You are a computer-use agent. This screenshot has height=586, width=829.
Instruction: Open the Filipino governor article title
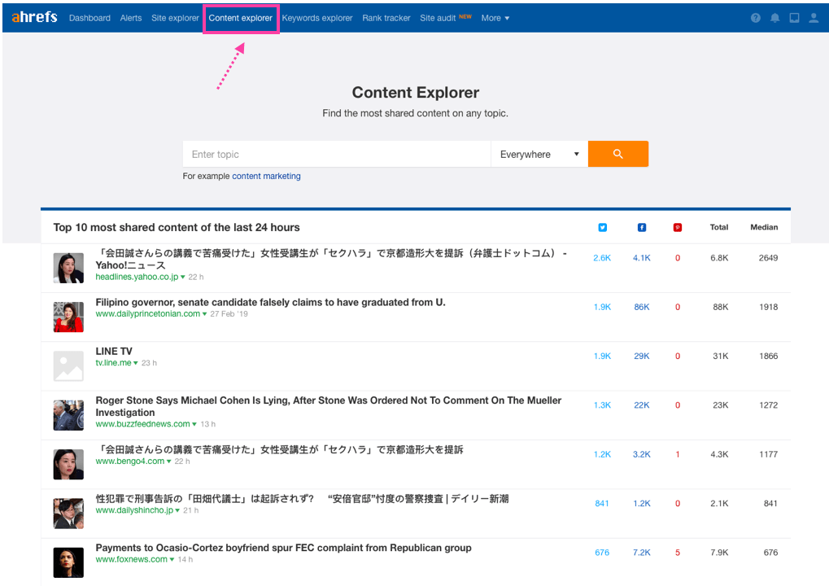[270, 302]
